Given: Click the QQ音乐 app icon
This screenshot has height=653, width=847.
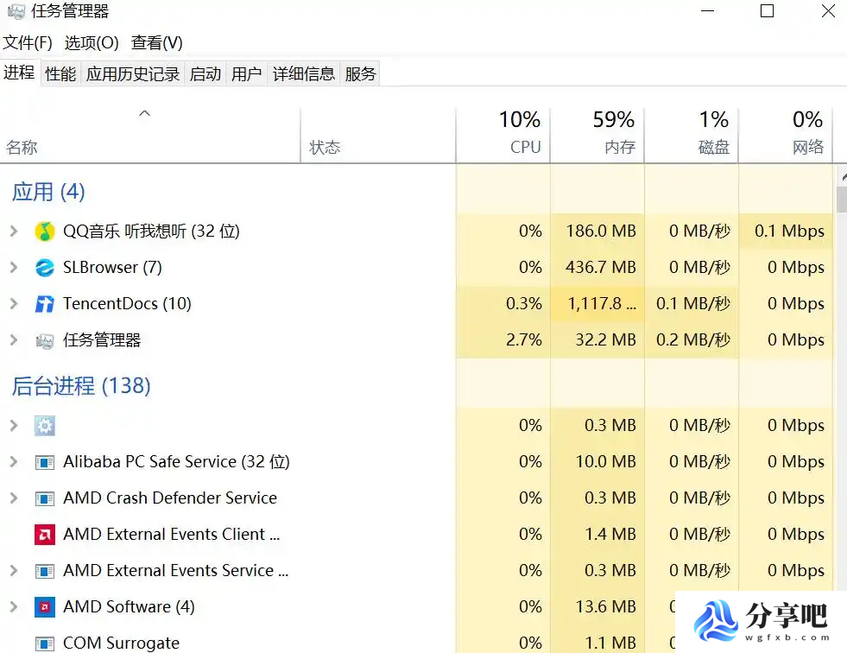Looking at the screenshot, I should pyautogui.click(x=45, y=231).
